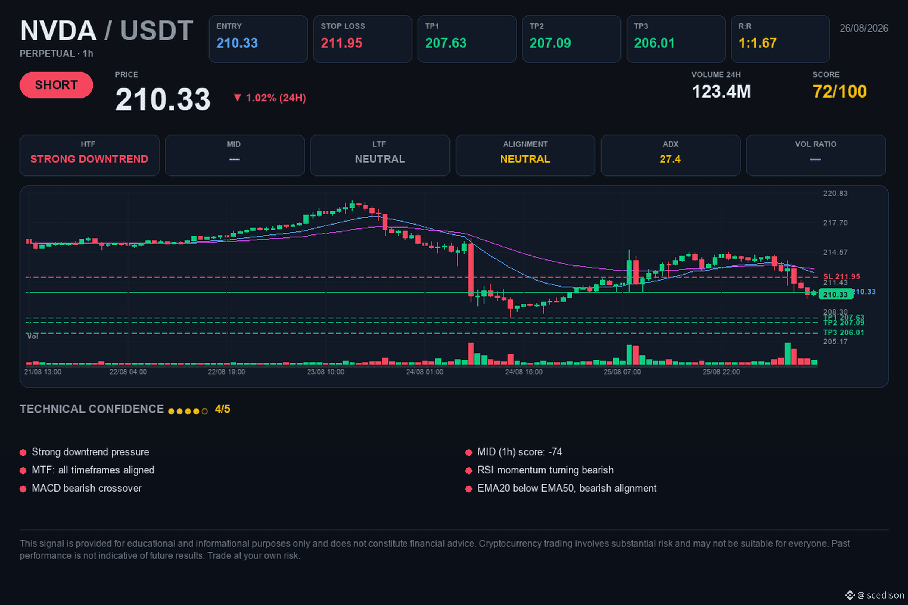
Task: Open the TP2 card with 207.09
Action: click(x=571, y=39)
